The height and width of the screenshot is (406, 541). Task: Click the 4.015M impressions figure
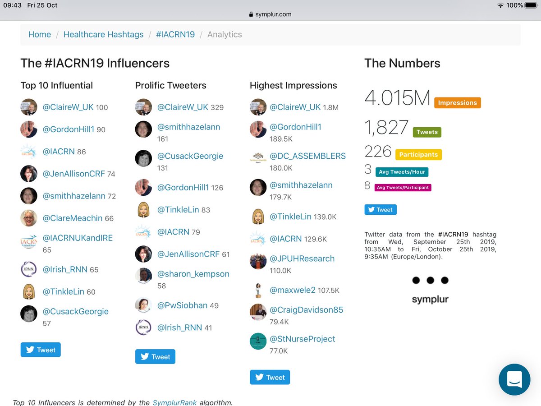[x=397, y=98]
